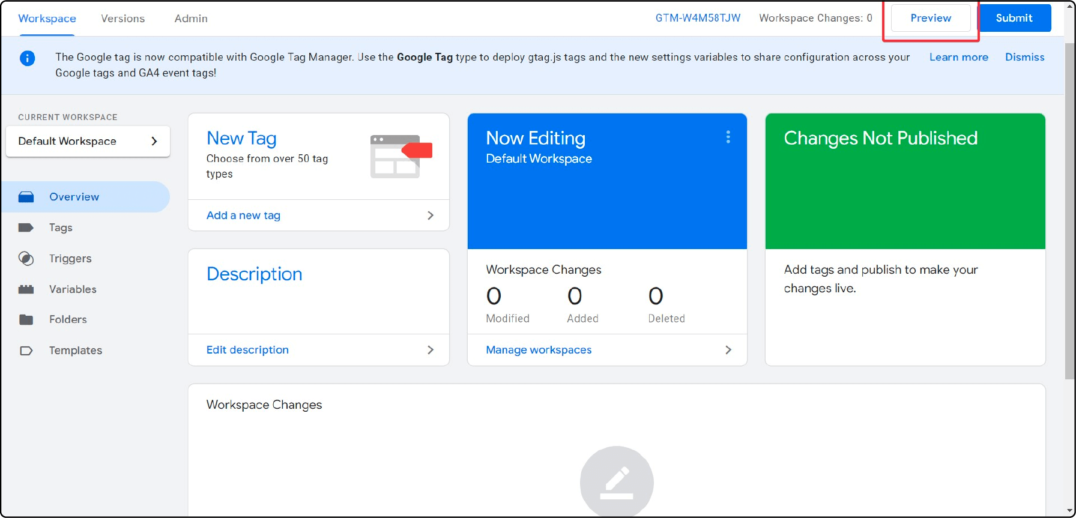Click the scrollbar down arrow
The width and height of the screenshot is (1076, 518).
point(1070,511)
